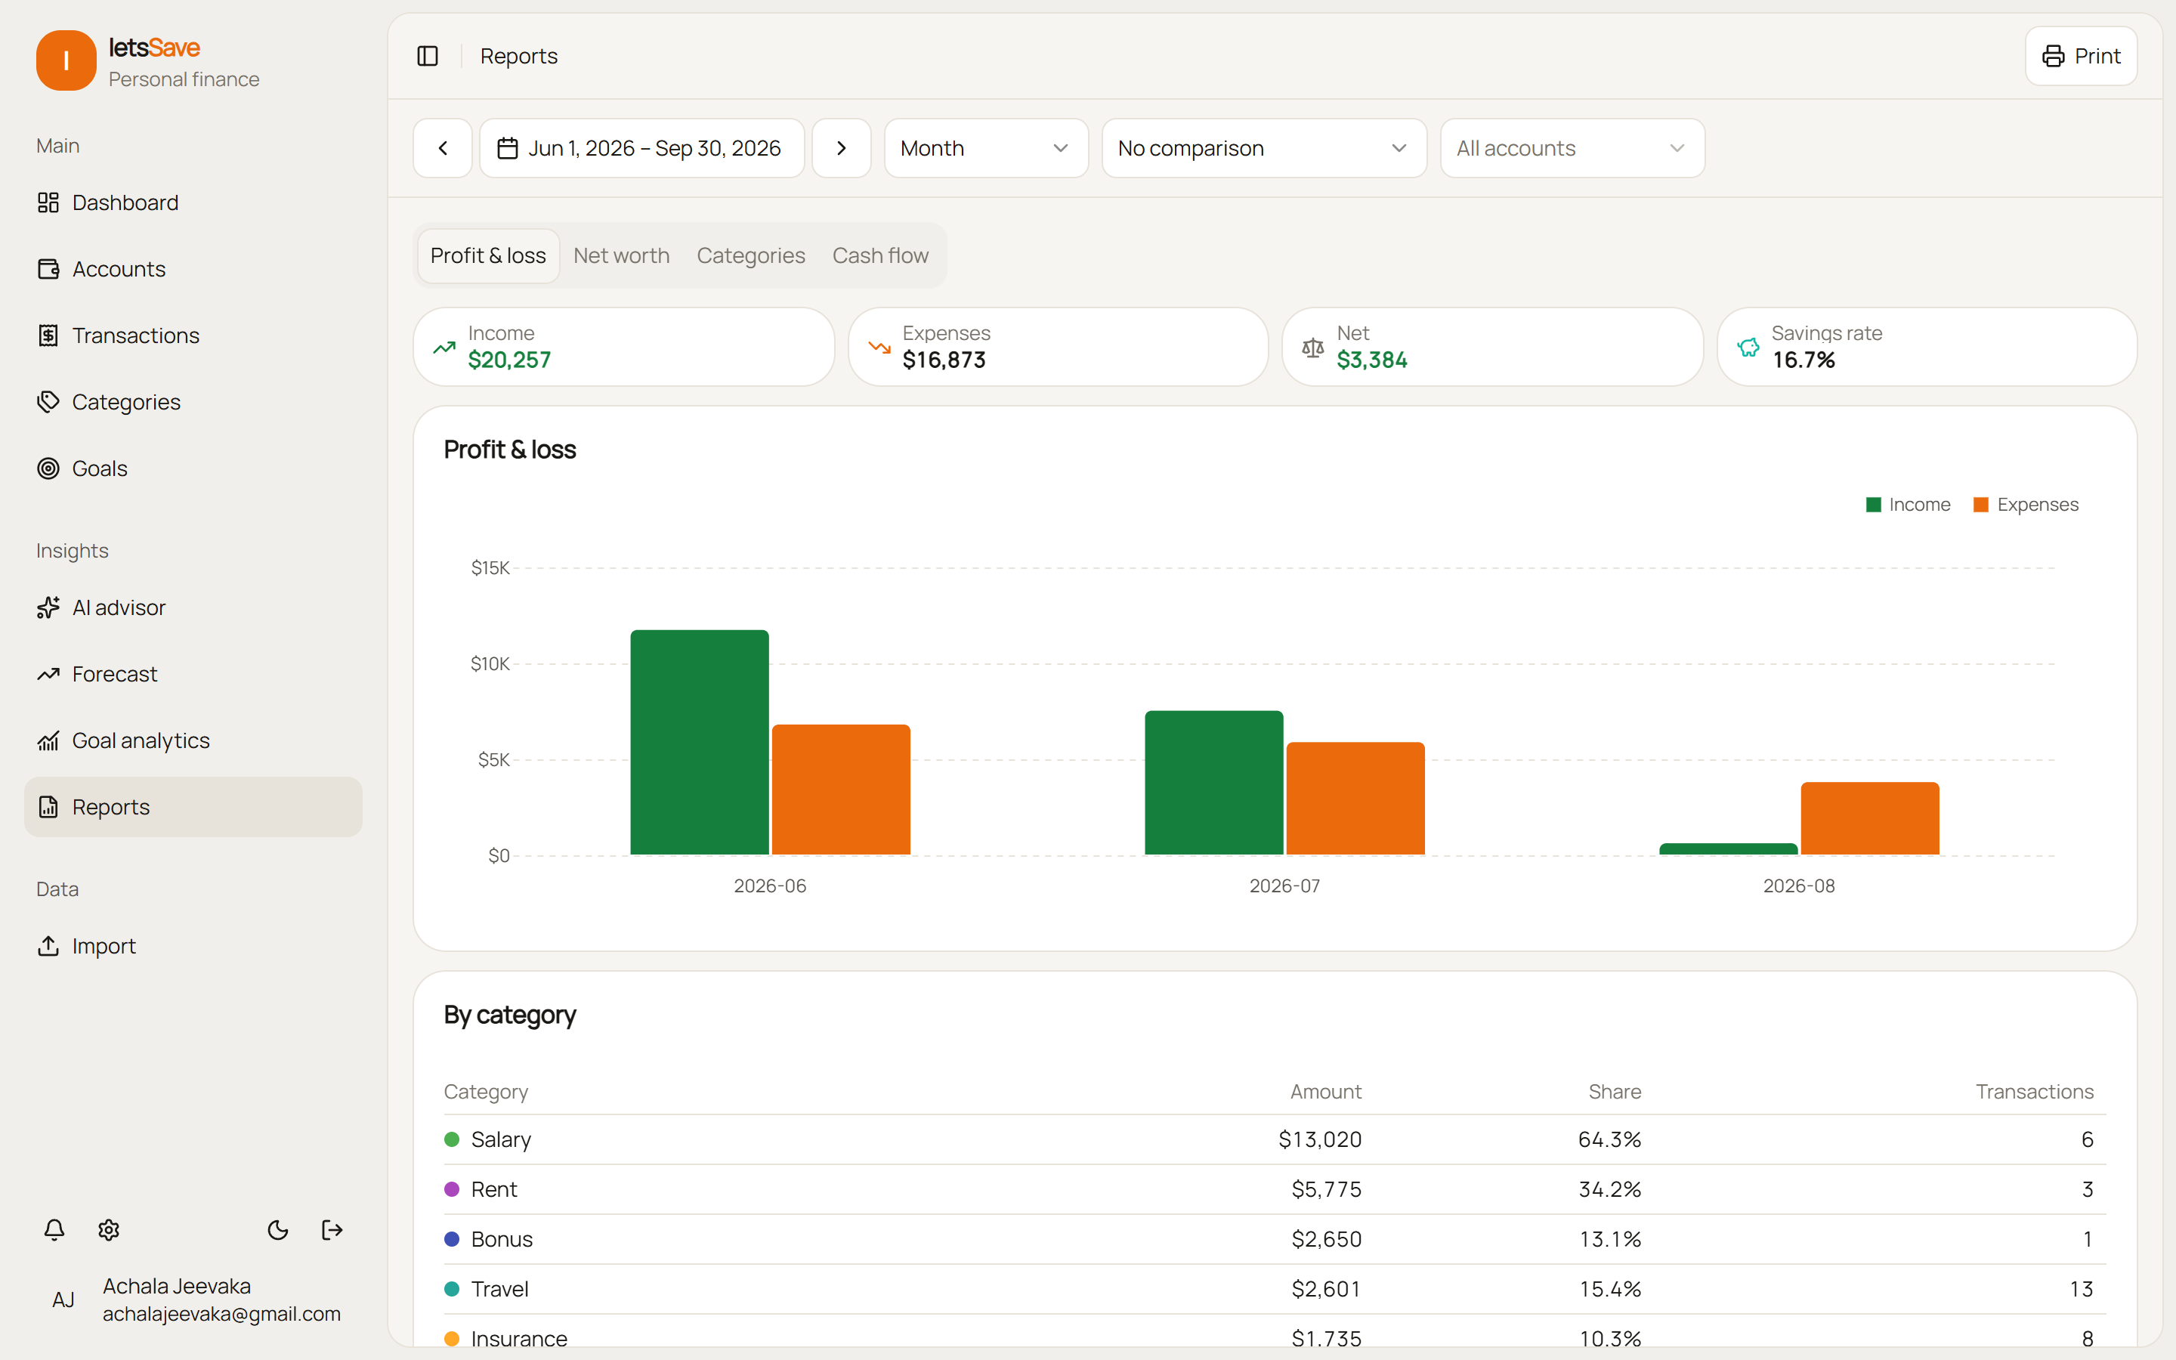This screenshot has height=1360, width=2176.
Task: Switch to the Cash flow tab
Action: click(x=880, y=255)
